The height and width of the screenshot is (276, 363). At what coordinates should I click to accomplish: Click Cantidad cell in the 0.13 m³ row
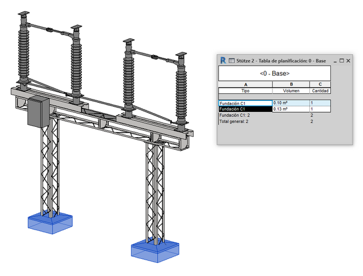[320, 109]
